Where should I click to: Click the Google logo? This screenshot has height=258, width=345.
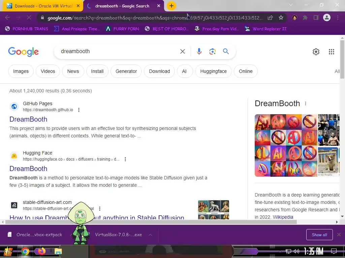[23, 52]
